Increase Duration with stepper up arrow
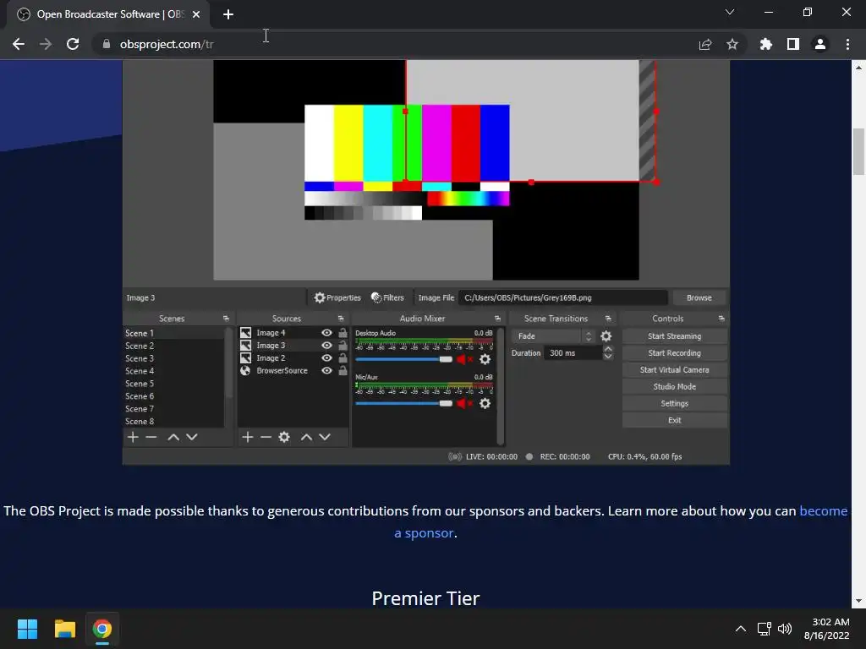 point(608,349)
